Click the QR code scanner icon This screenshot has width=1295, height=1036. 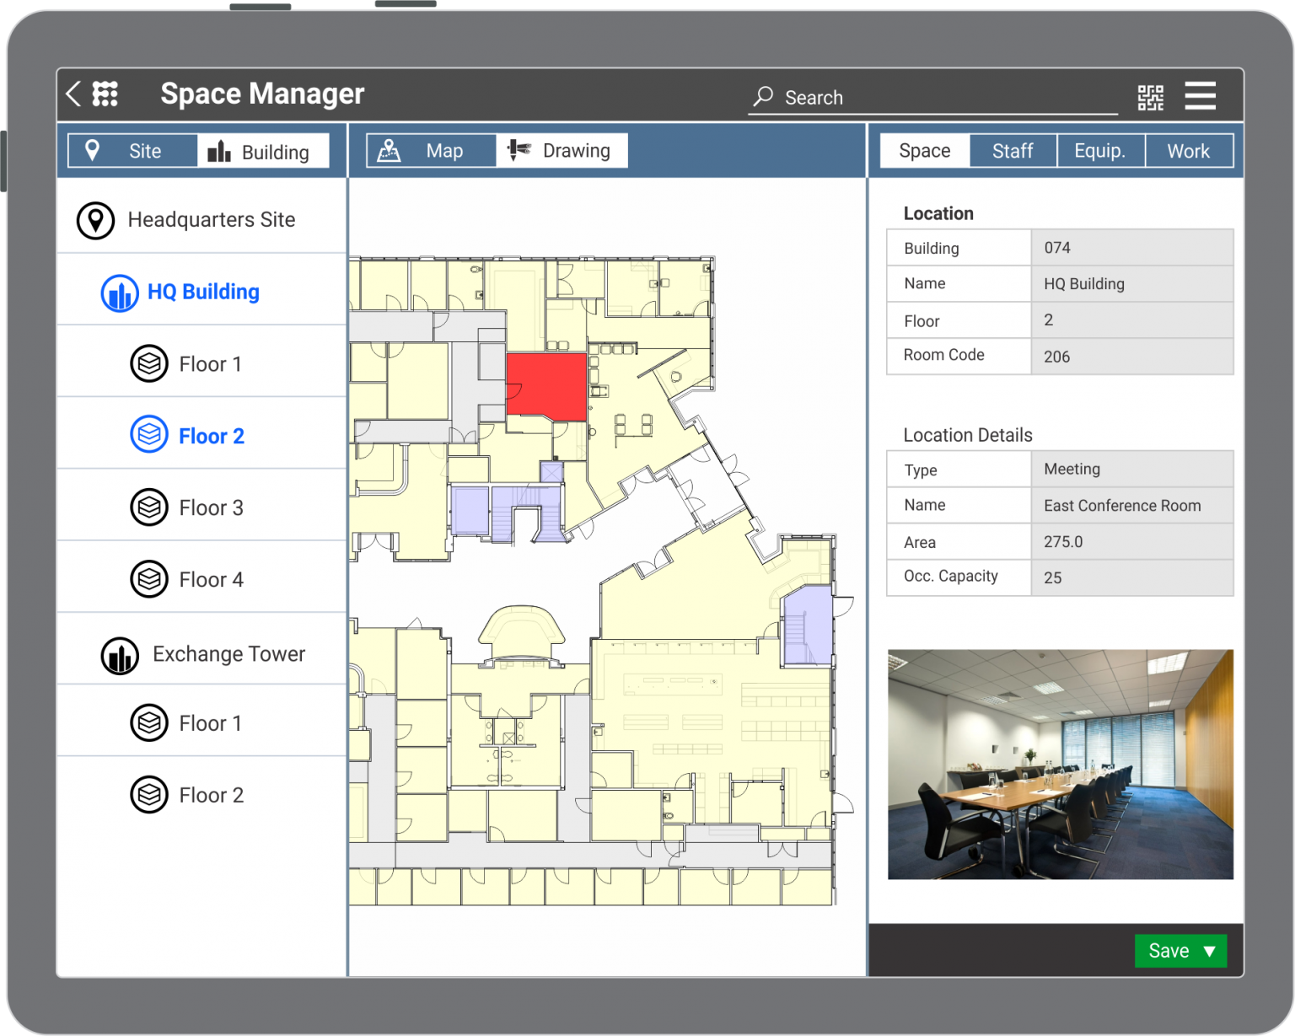tap(1150, 96)
